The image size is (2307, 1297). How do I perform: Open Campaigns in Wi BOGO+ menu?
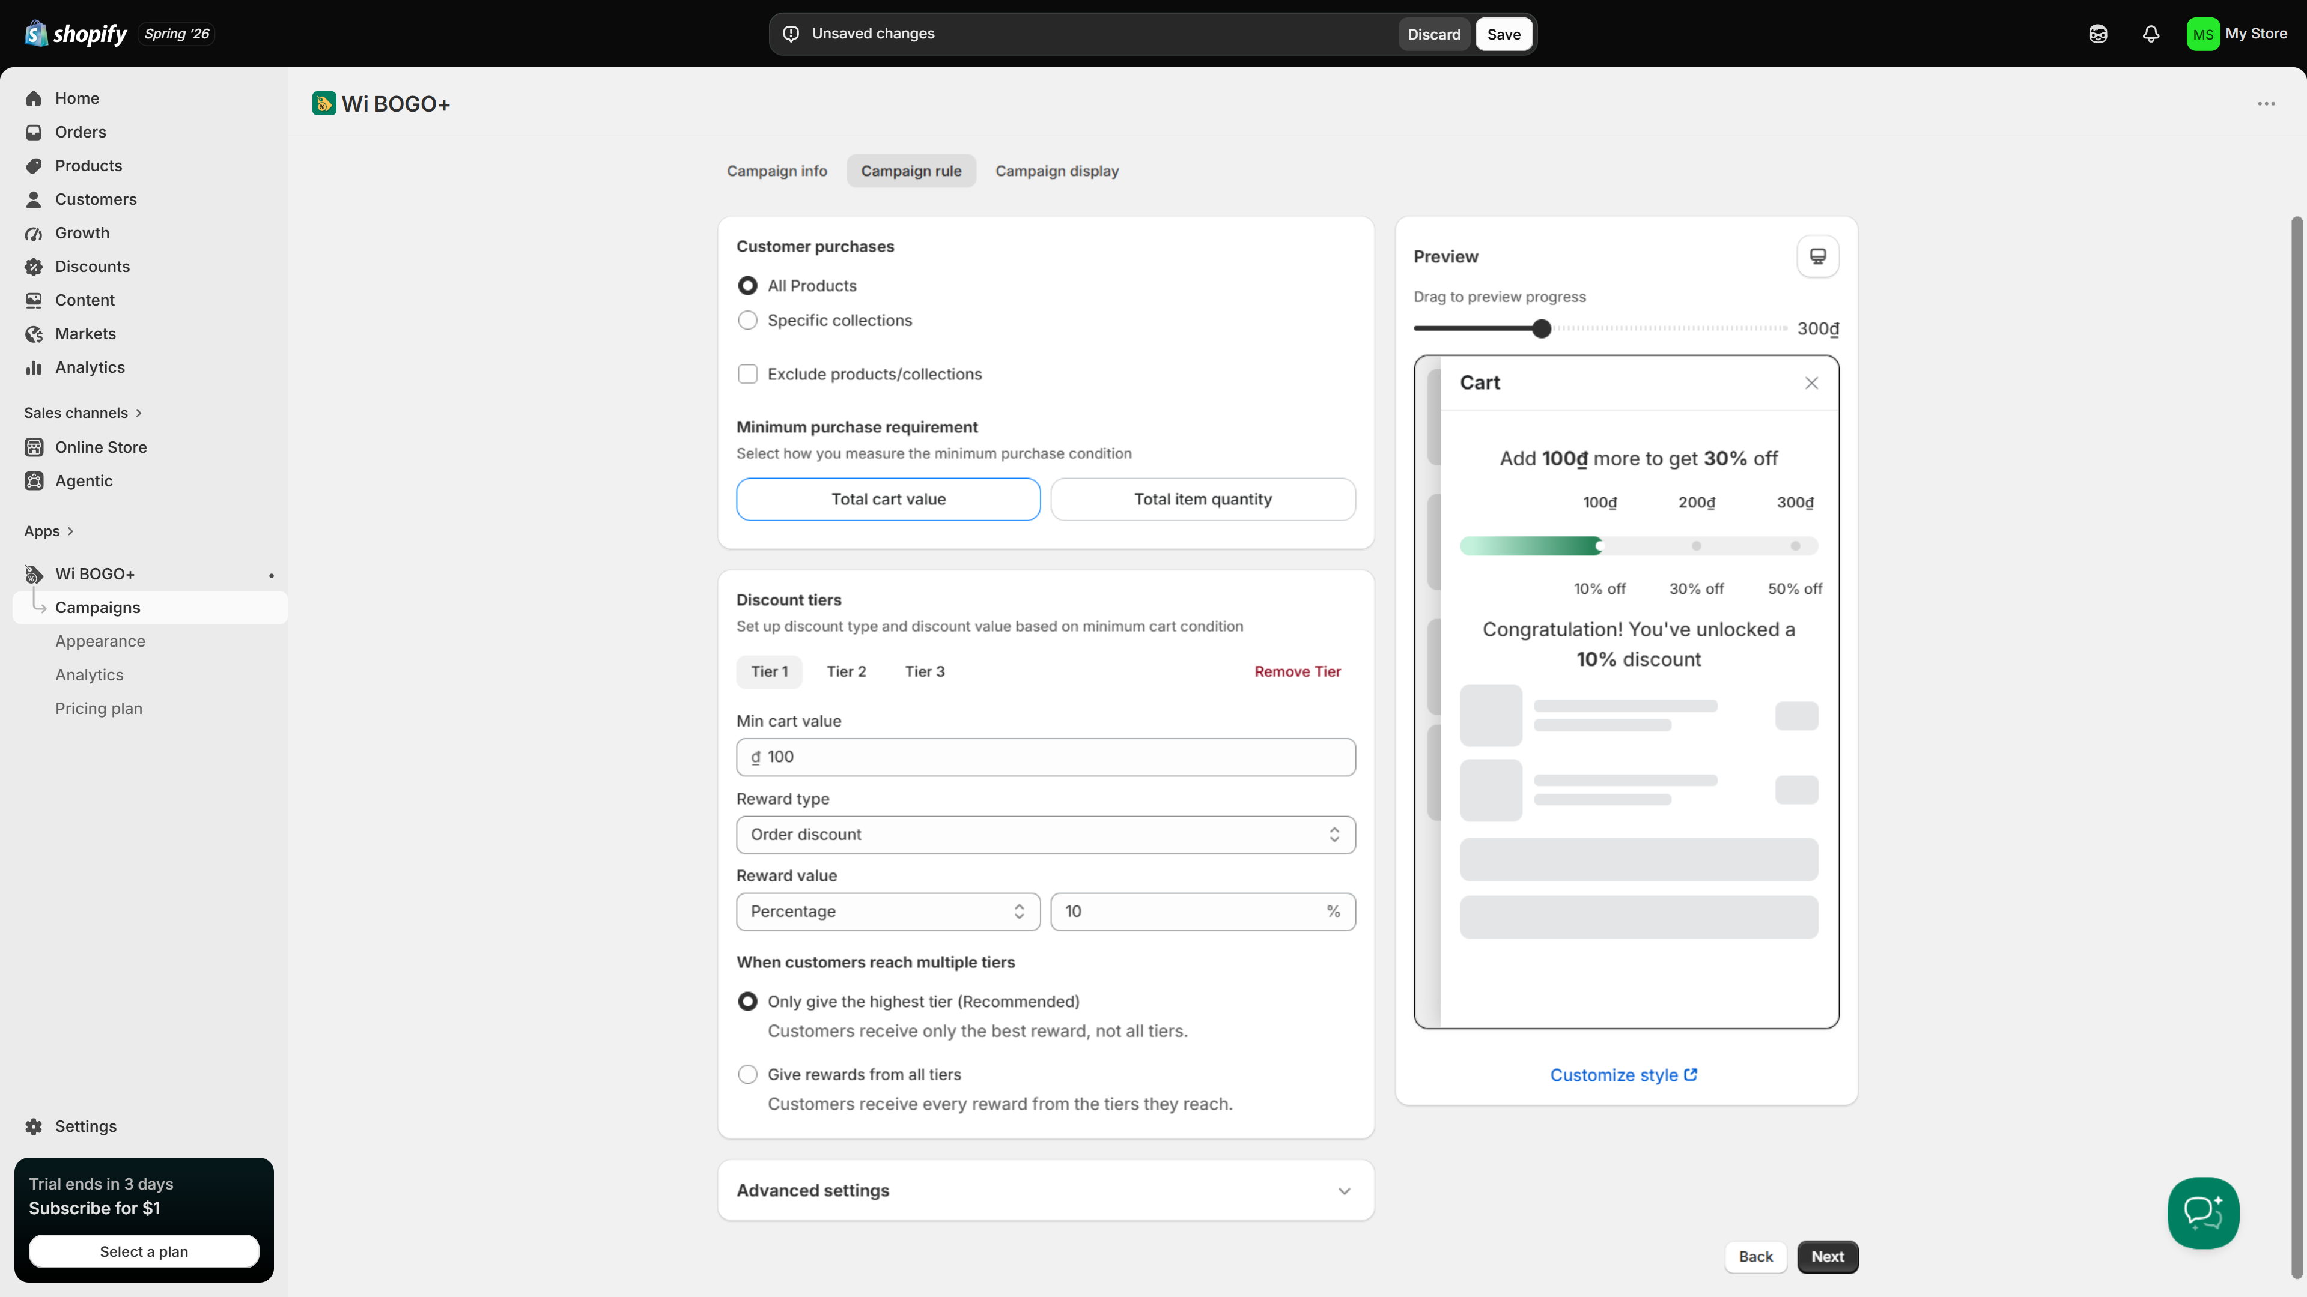point(150,608)
